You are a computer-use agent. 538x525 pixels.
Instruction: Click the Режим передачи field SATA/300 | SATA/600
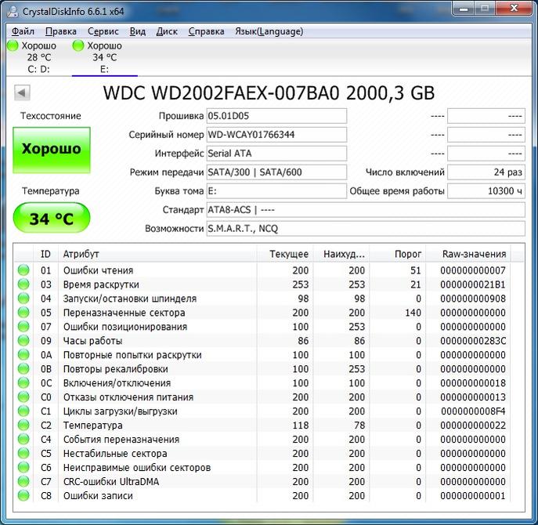point(276,172)
